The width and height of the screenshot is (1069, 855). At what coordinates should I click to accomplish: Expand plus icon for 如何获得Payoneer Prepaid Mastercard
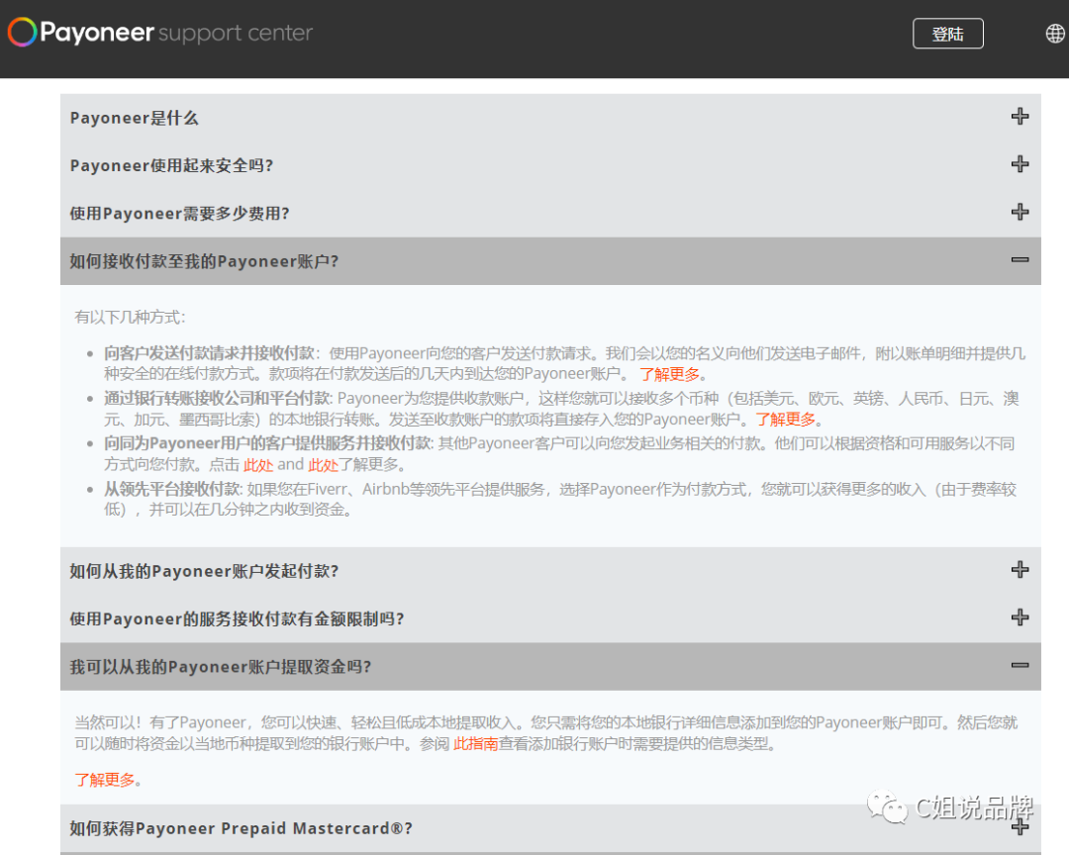tap(1020, 827)
